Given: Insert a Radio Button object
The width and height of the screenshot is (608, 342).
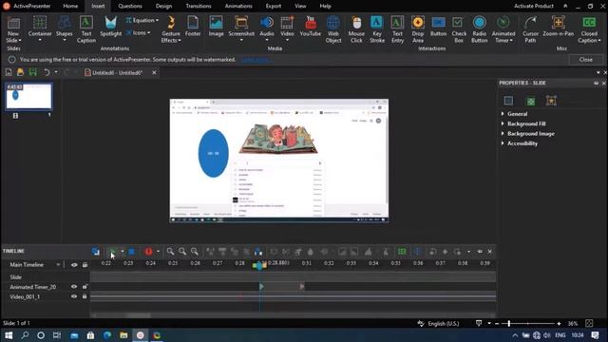Looking at the screenshot, I should pos(479,29).
